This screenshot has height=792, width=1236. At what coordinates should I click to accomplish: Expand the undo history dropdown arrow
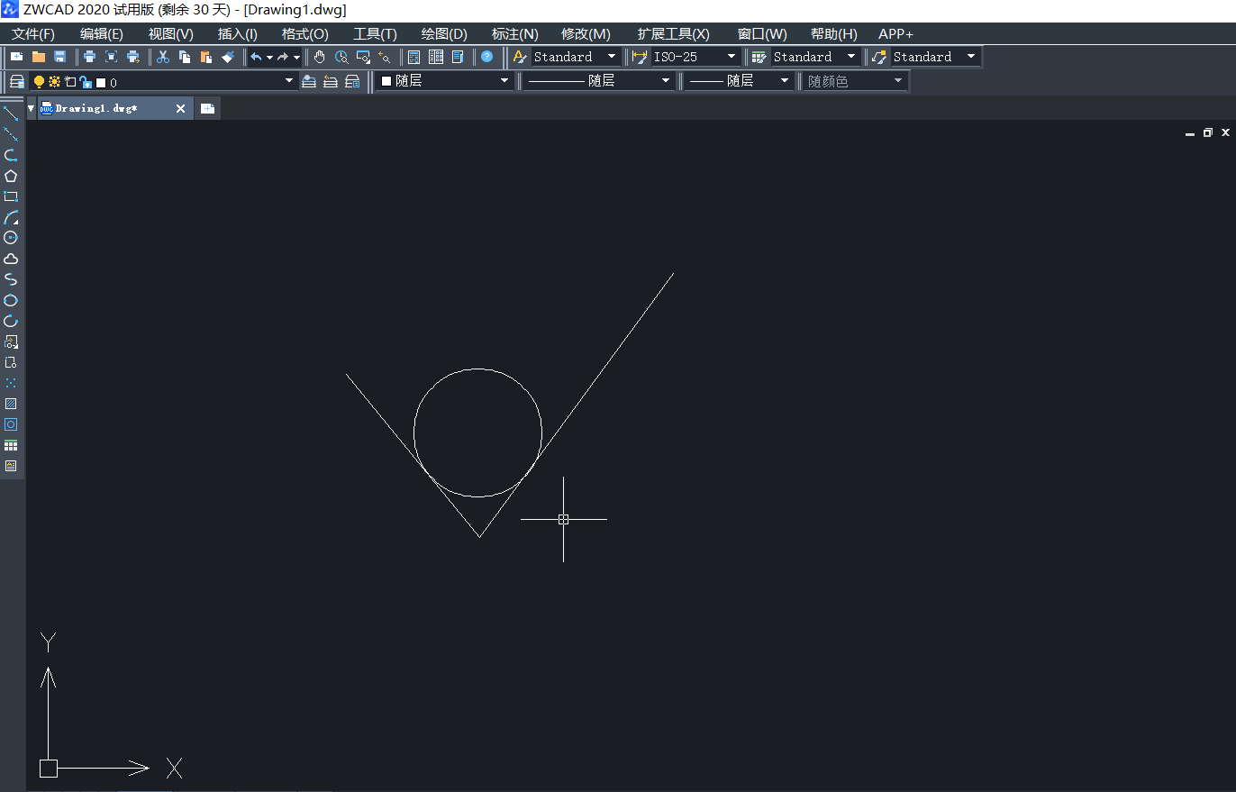coord(269,57)
